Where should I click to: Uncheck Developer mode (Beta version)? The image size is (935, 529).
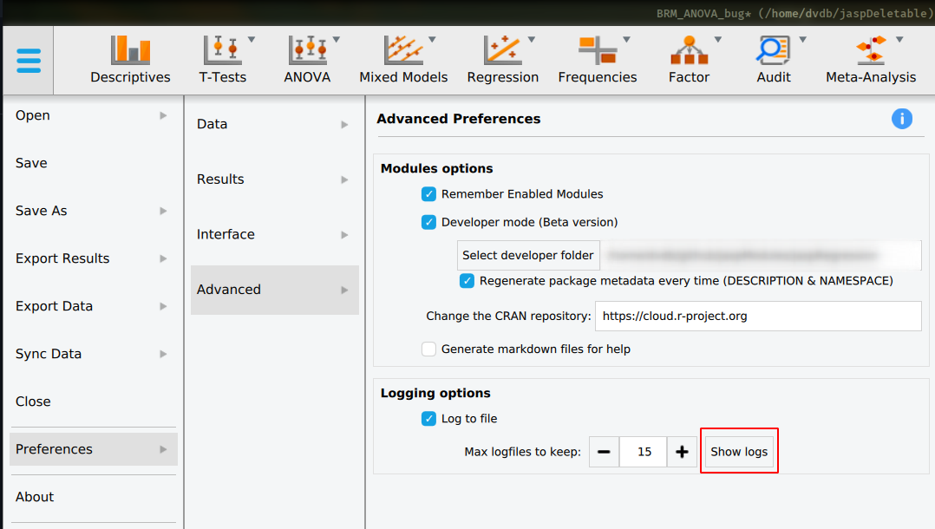(428, 222)
